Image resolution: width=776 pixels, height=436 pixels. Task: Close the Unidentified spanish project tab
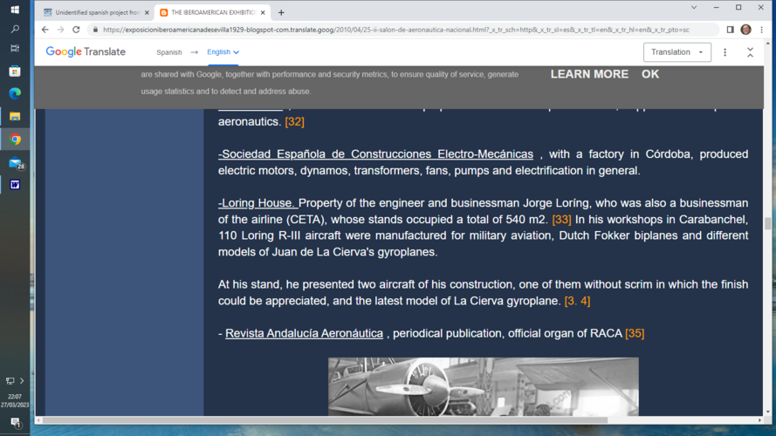tap(147, 13)
